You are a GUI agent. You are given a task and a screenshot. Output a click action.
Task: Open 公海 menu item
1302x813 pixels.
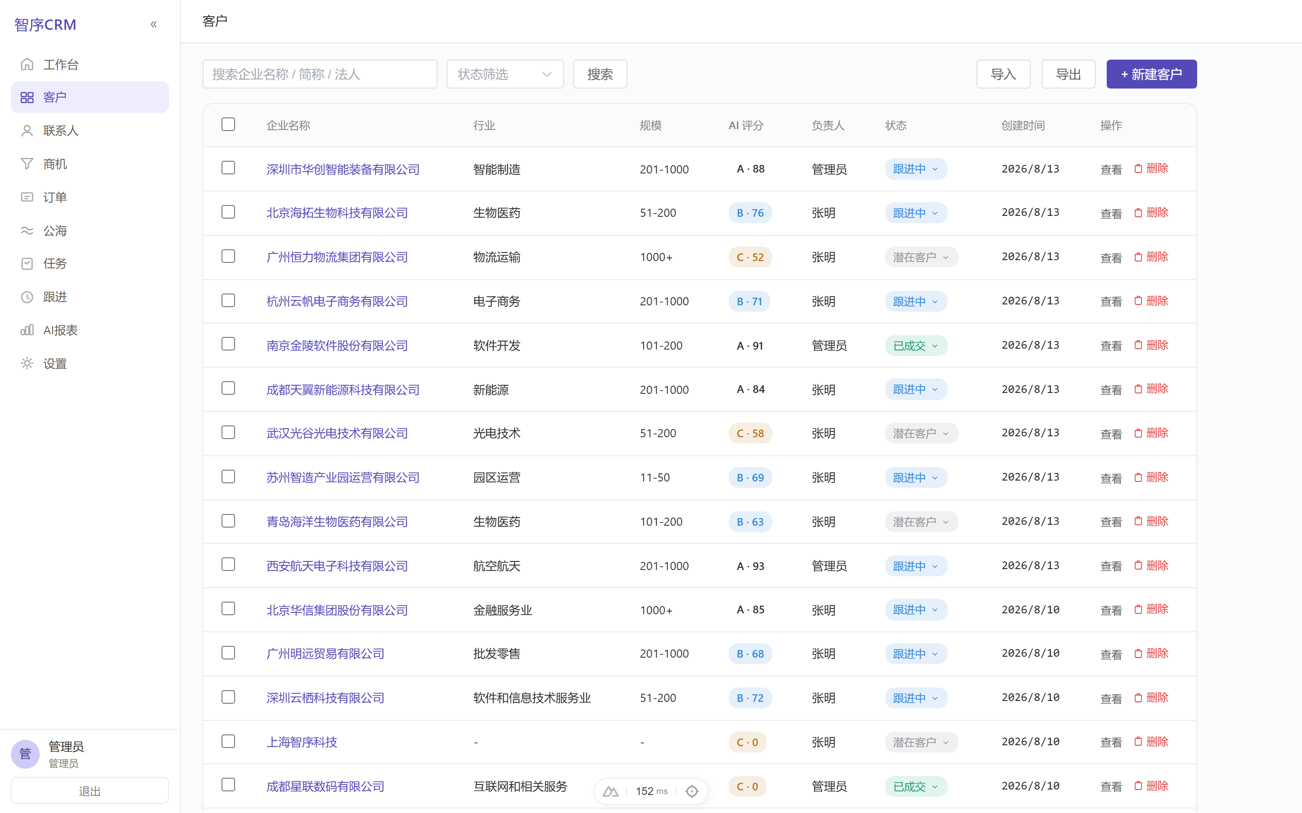(90, 231)
